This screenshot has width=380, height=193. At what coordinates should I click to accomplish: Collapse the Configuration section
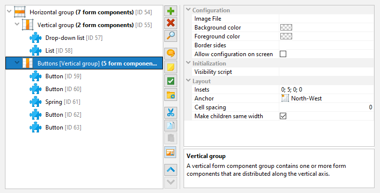click(x=189, y=10)
